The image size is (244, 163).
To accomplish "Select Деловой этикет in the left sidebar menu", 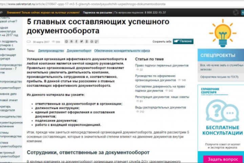I will click(x=9, y=100).
